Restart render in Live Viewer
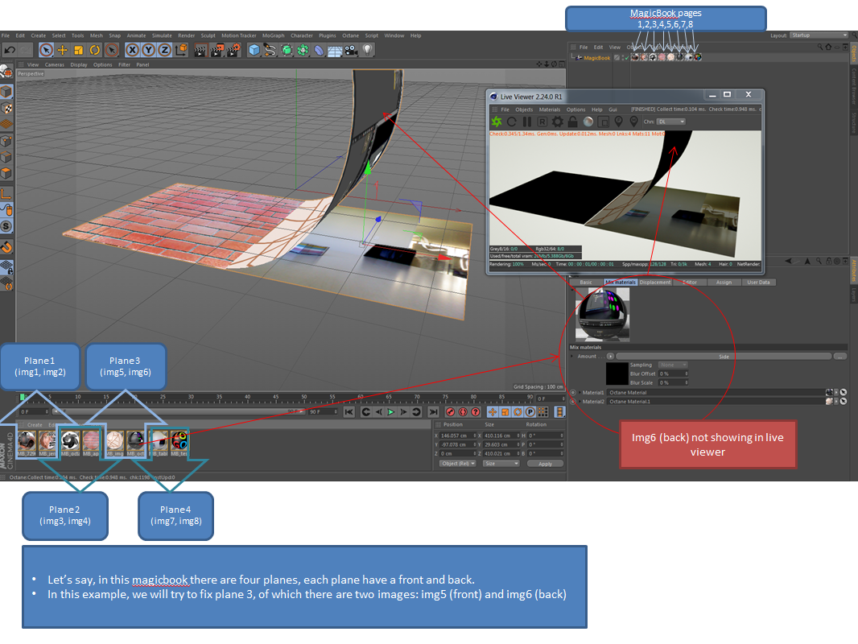This screenshot has width=858, height=644. coord(512,122)
